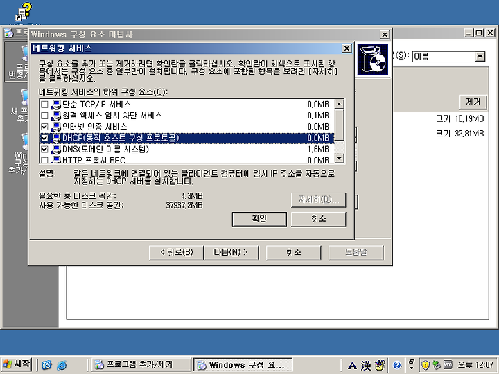Screen dimensions: 499x374
Task: Click the DHCP component icon
Action: click(56, 138)
